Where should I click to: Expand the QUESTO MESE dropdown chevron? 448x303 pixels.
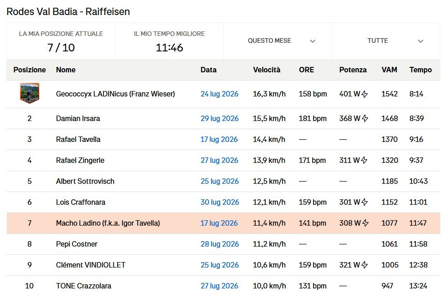click(x=313, y=41)
